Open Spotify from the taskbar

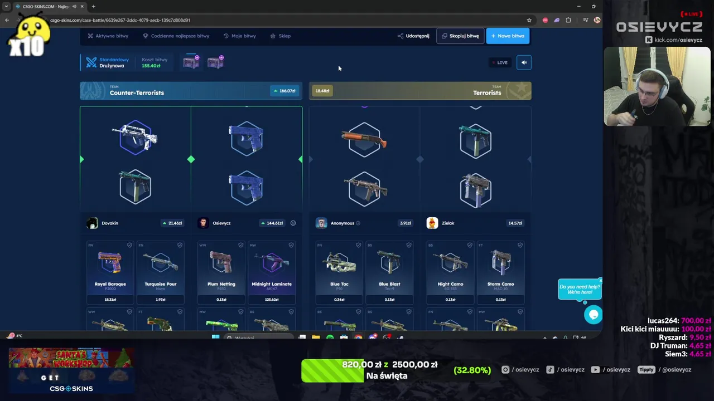[x=330, y=338]
